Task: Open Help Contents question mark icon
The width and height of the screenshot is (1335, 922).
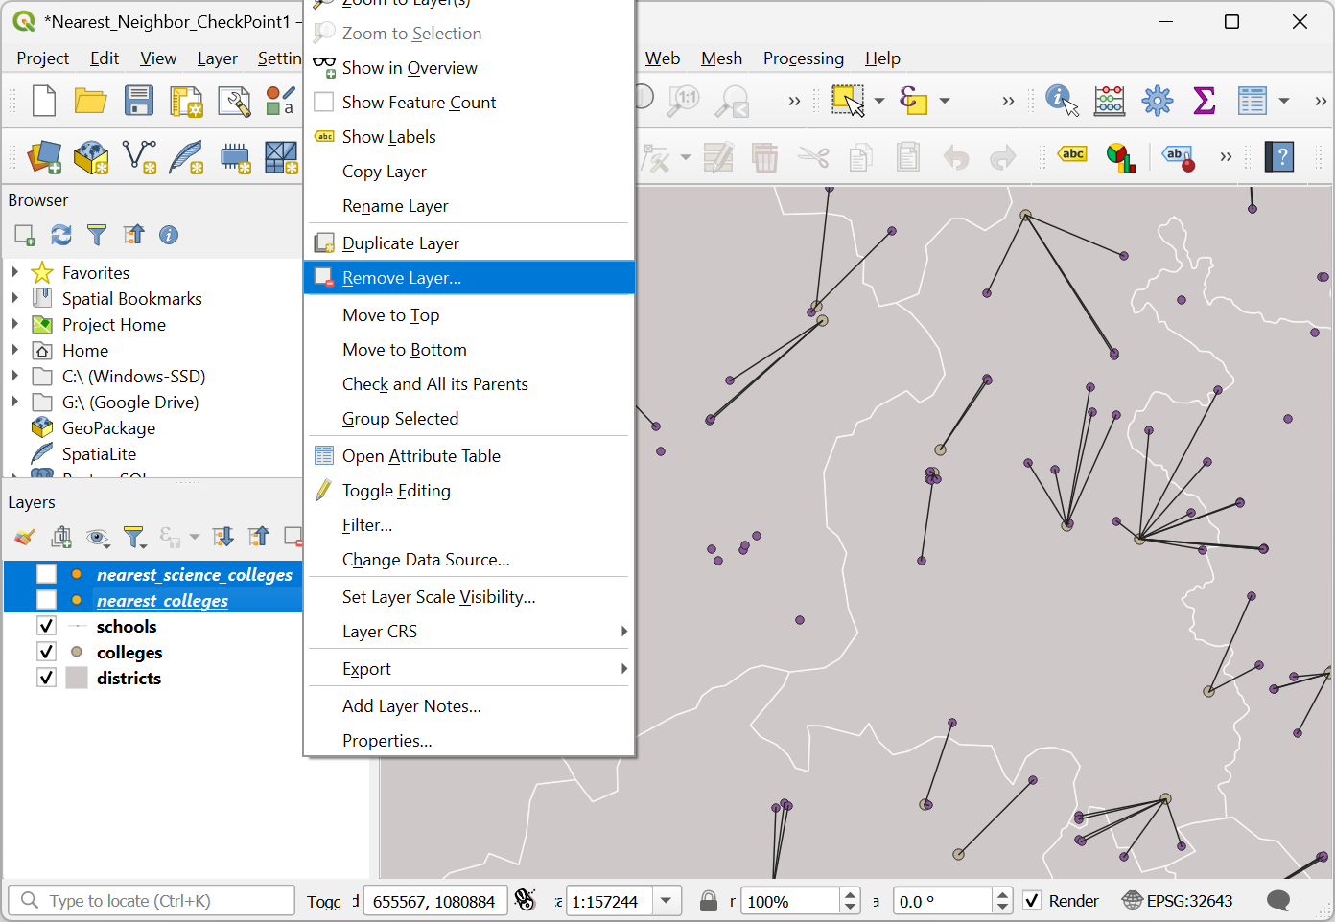Action: coord(1279,157)
